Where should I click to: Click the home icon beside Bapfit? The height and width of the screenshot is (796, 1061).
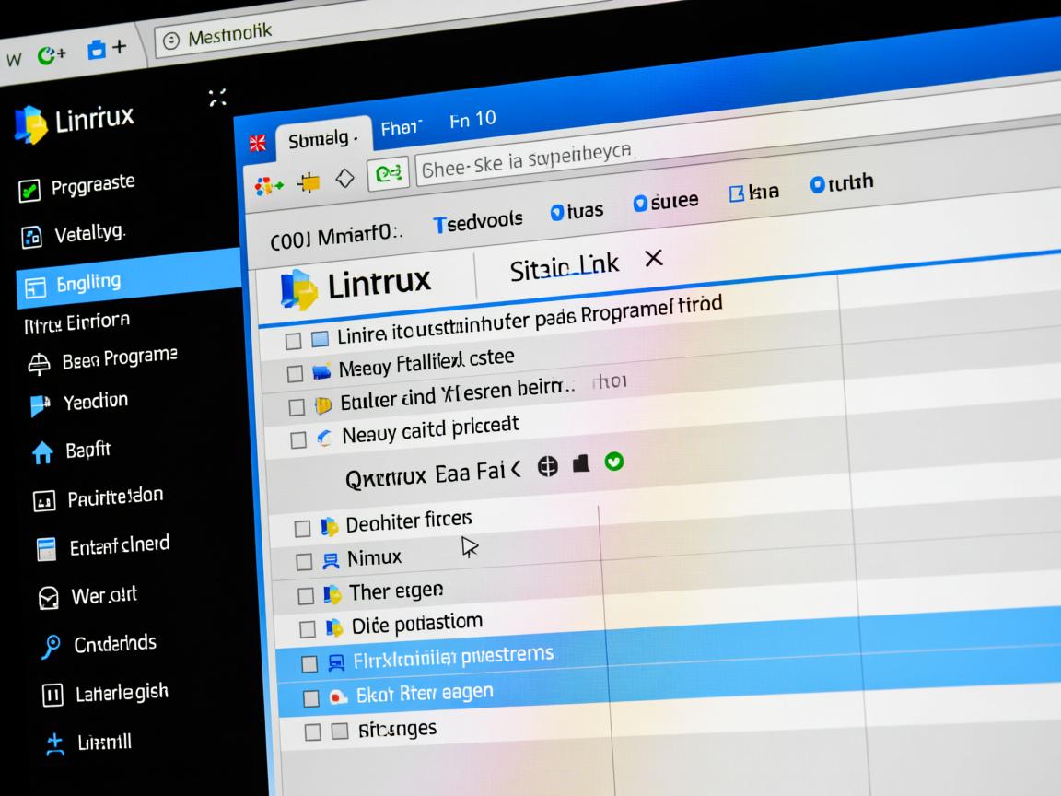pyautogui.click(x=42, y=452)
